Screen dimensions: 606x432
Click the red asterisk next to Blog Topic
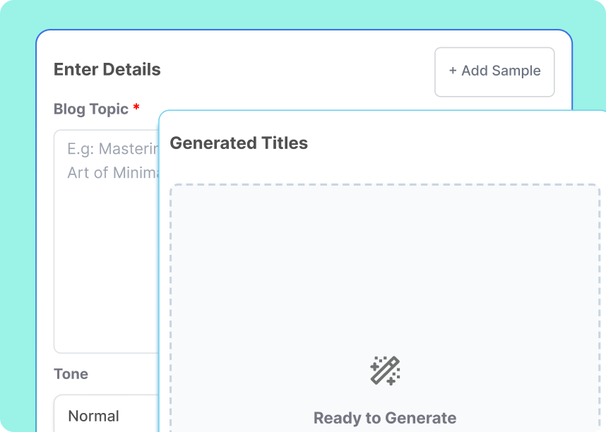(136, 108)
